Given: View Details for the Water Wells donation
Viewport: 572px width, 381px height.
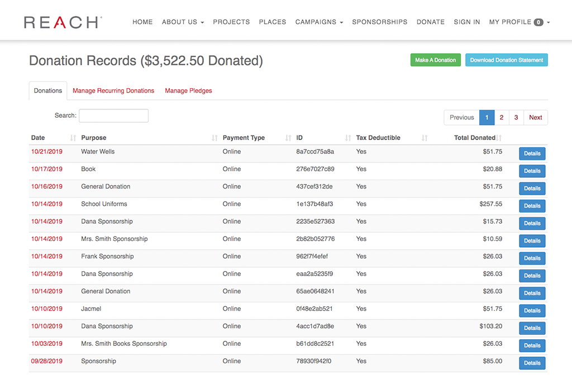Looking at the screenshot, I should (532, 153).
